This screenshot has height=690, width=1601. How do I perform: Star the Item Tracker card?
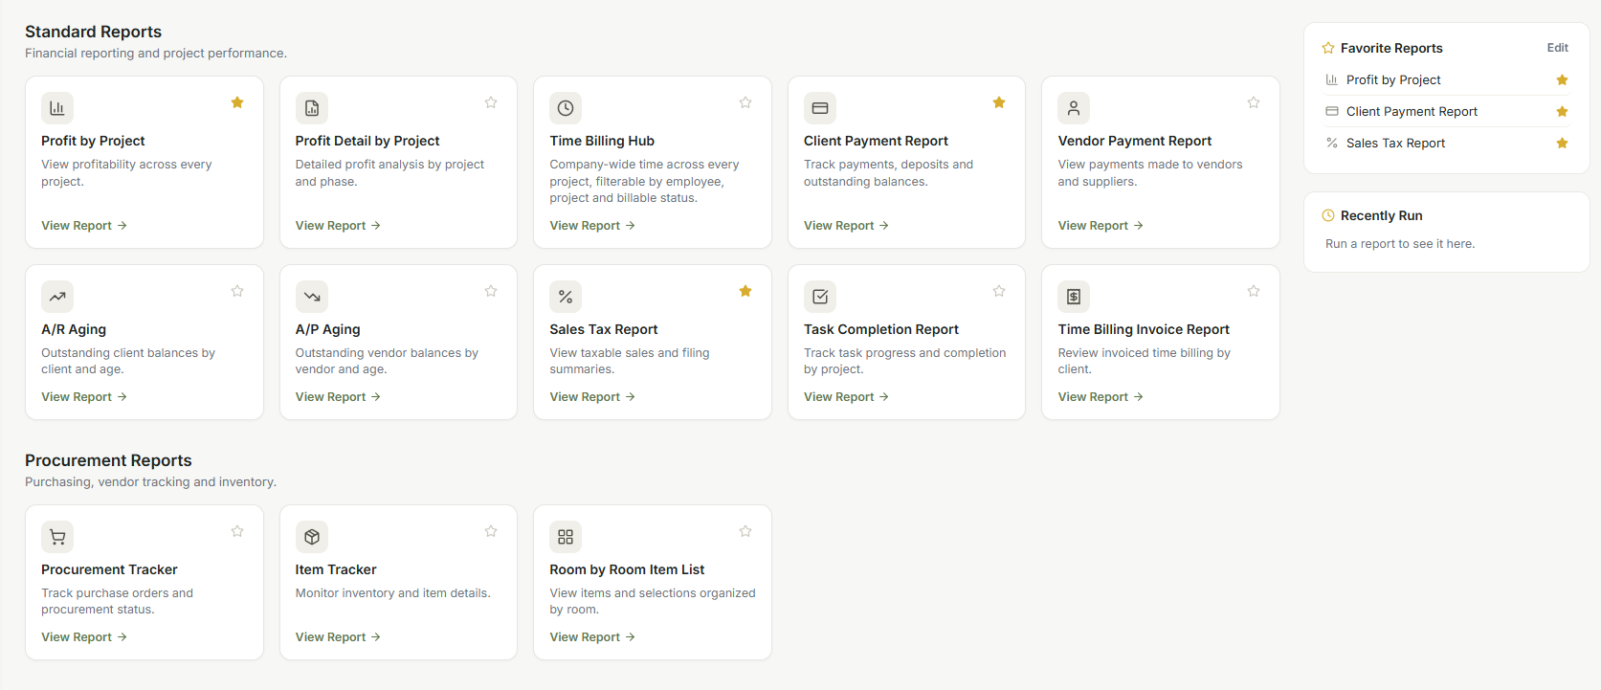pos(491,531)
